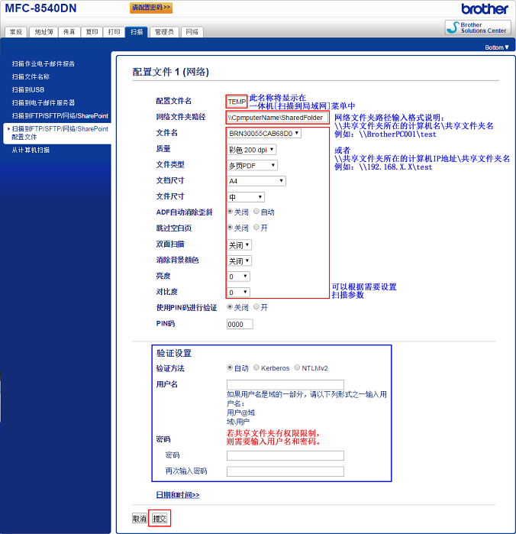
Task: Turn 跳过空白页 to 开
Action: [256, 228]
